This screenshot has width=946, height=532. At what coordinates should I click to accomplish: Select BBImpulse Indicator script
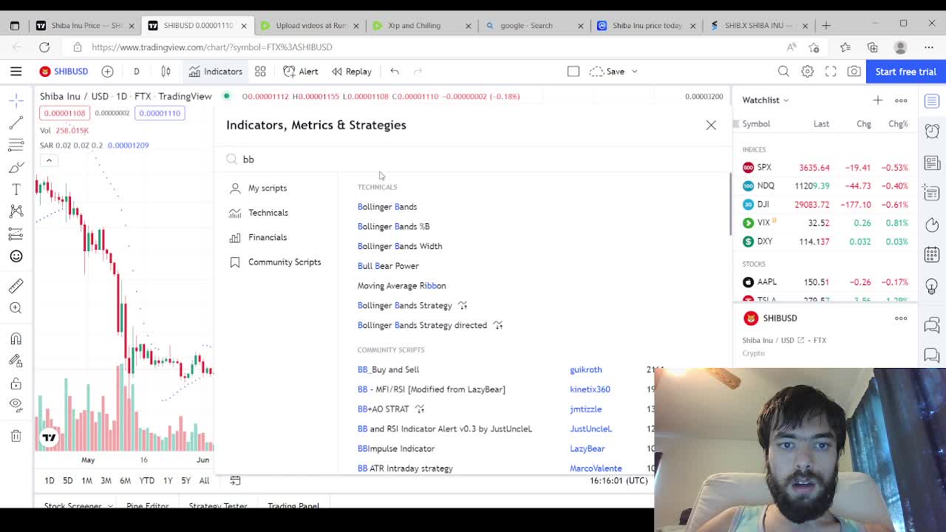point(396,449)
